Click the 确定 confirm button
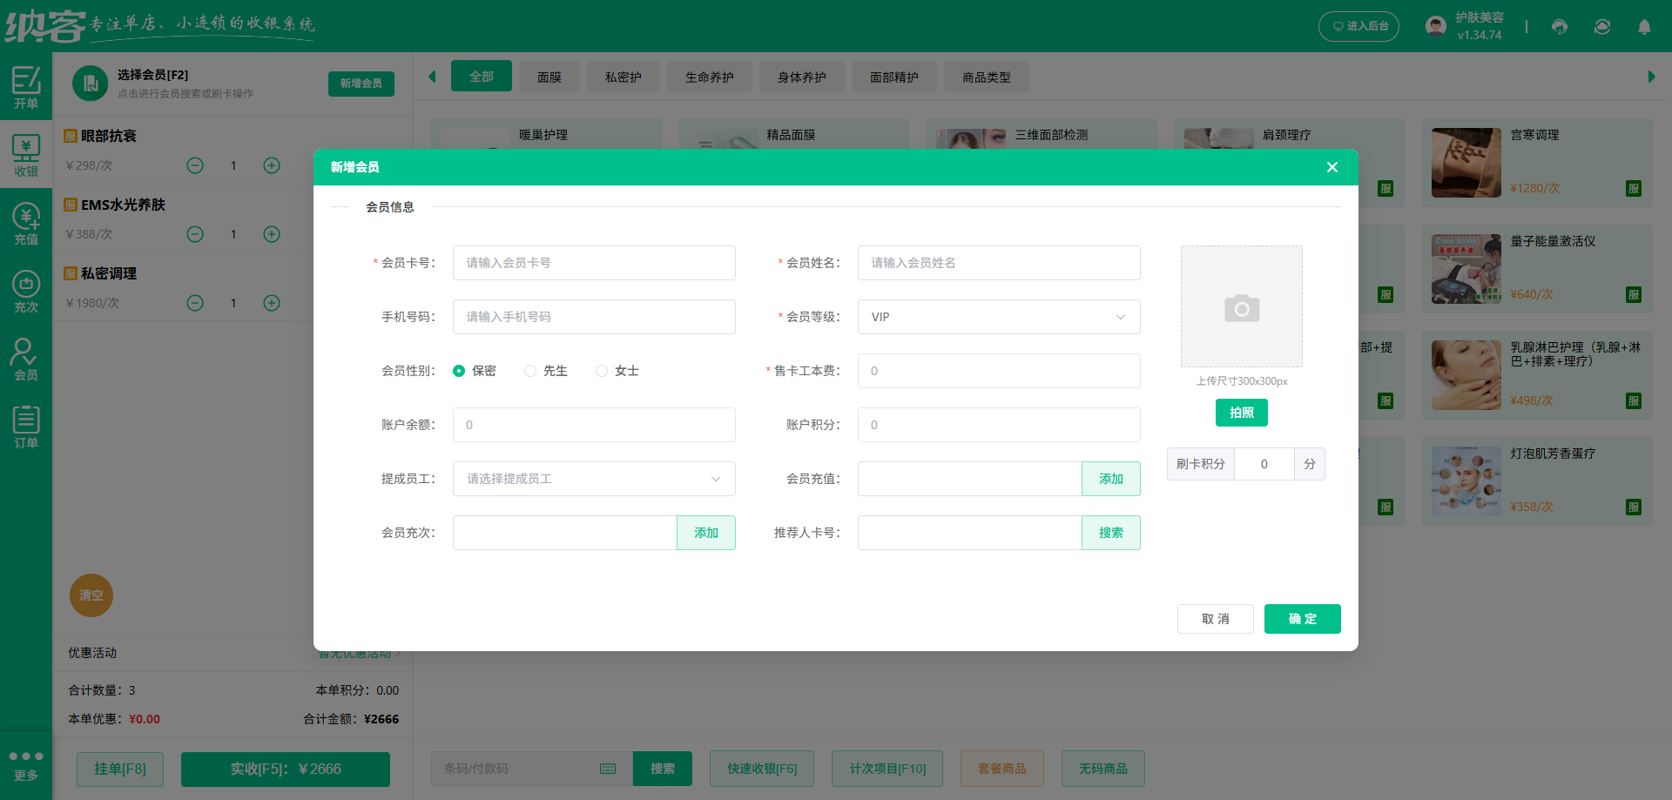The width and height of the screenshot is (1672, 800). [1303, 619]
